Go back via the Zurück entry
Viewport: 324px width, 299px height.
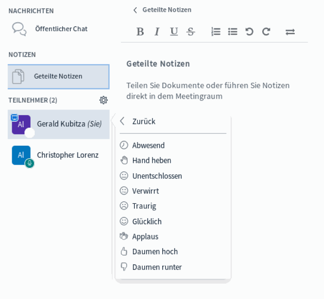click(x=143, y=121)
